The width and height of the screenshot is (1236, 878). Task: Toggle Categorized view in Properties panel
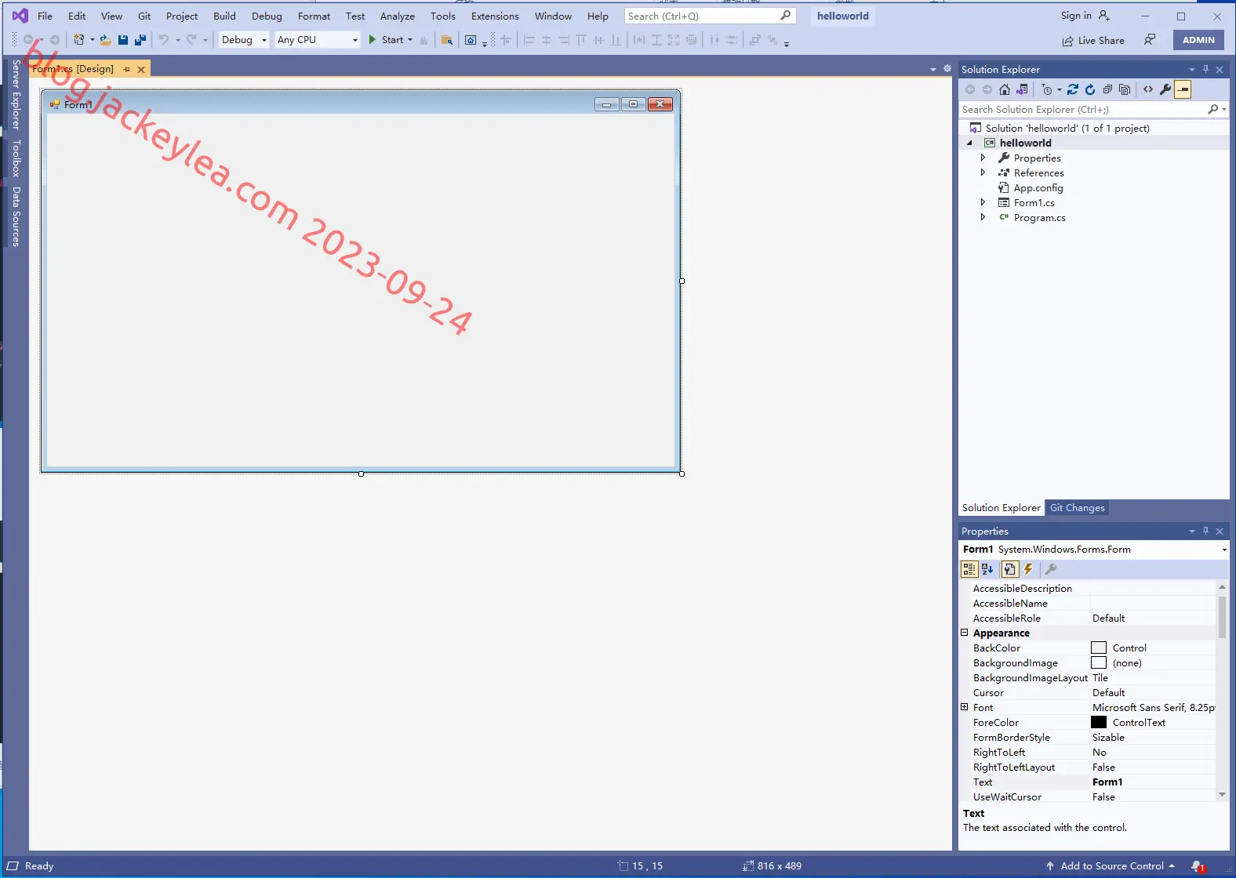[969, 569]
